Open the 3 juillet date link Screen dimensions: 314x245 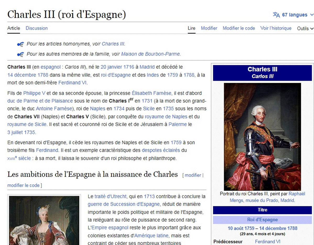click(x=15, y=132)
